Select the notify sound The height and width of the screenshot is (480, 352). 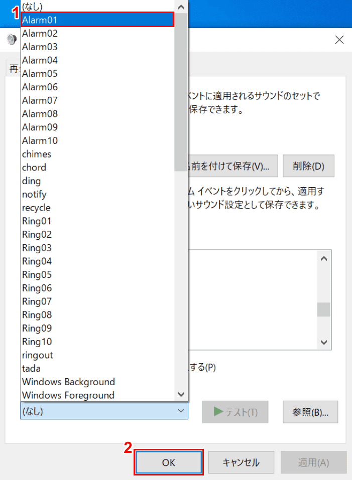click(98, 195)
